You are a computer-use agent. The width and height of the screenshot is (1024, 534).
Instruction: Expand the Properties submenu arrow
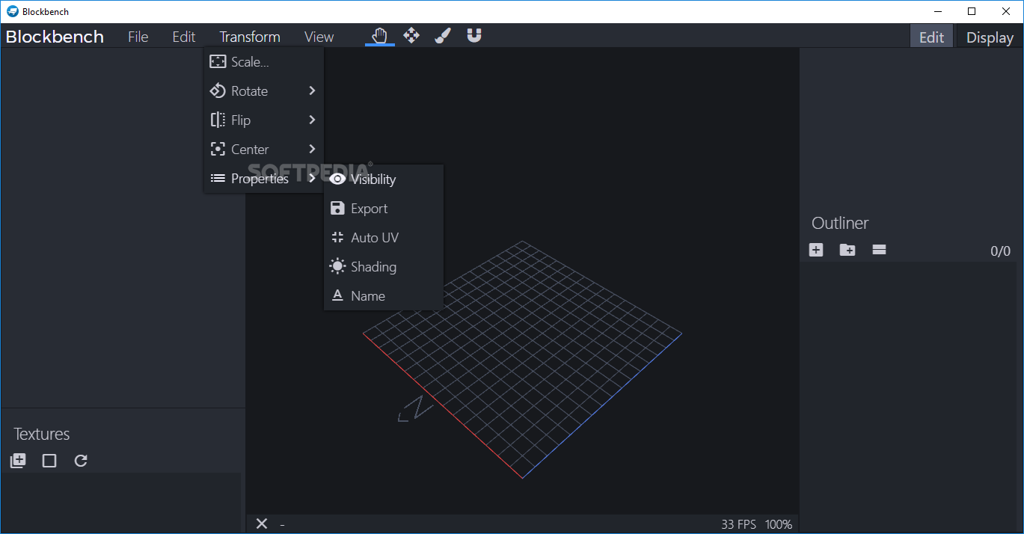[312, 178]
